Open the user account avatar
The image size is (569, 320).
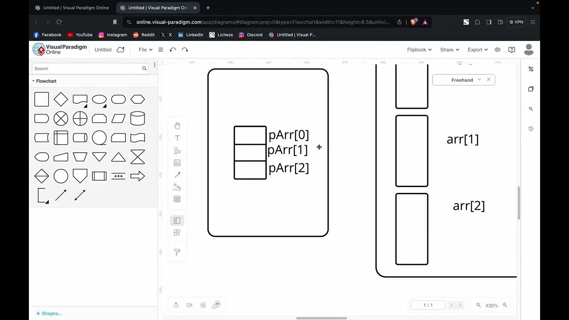click(x=529, y=50)
